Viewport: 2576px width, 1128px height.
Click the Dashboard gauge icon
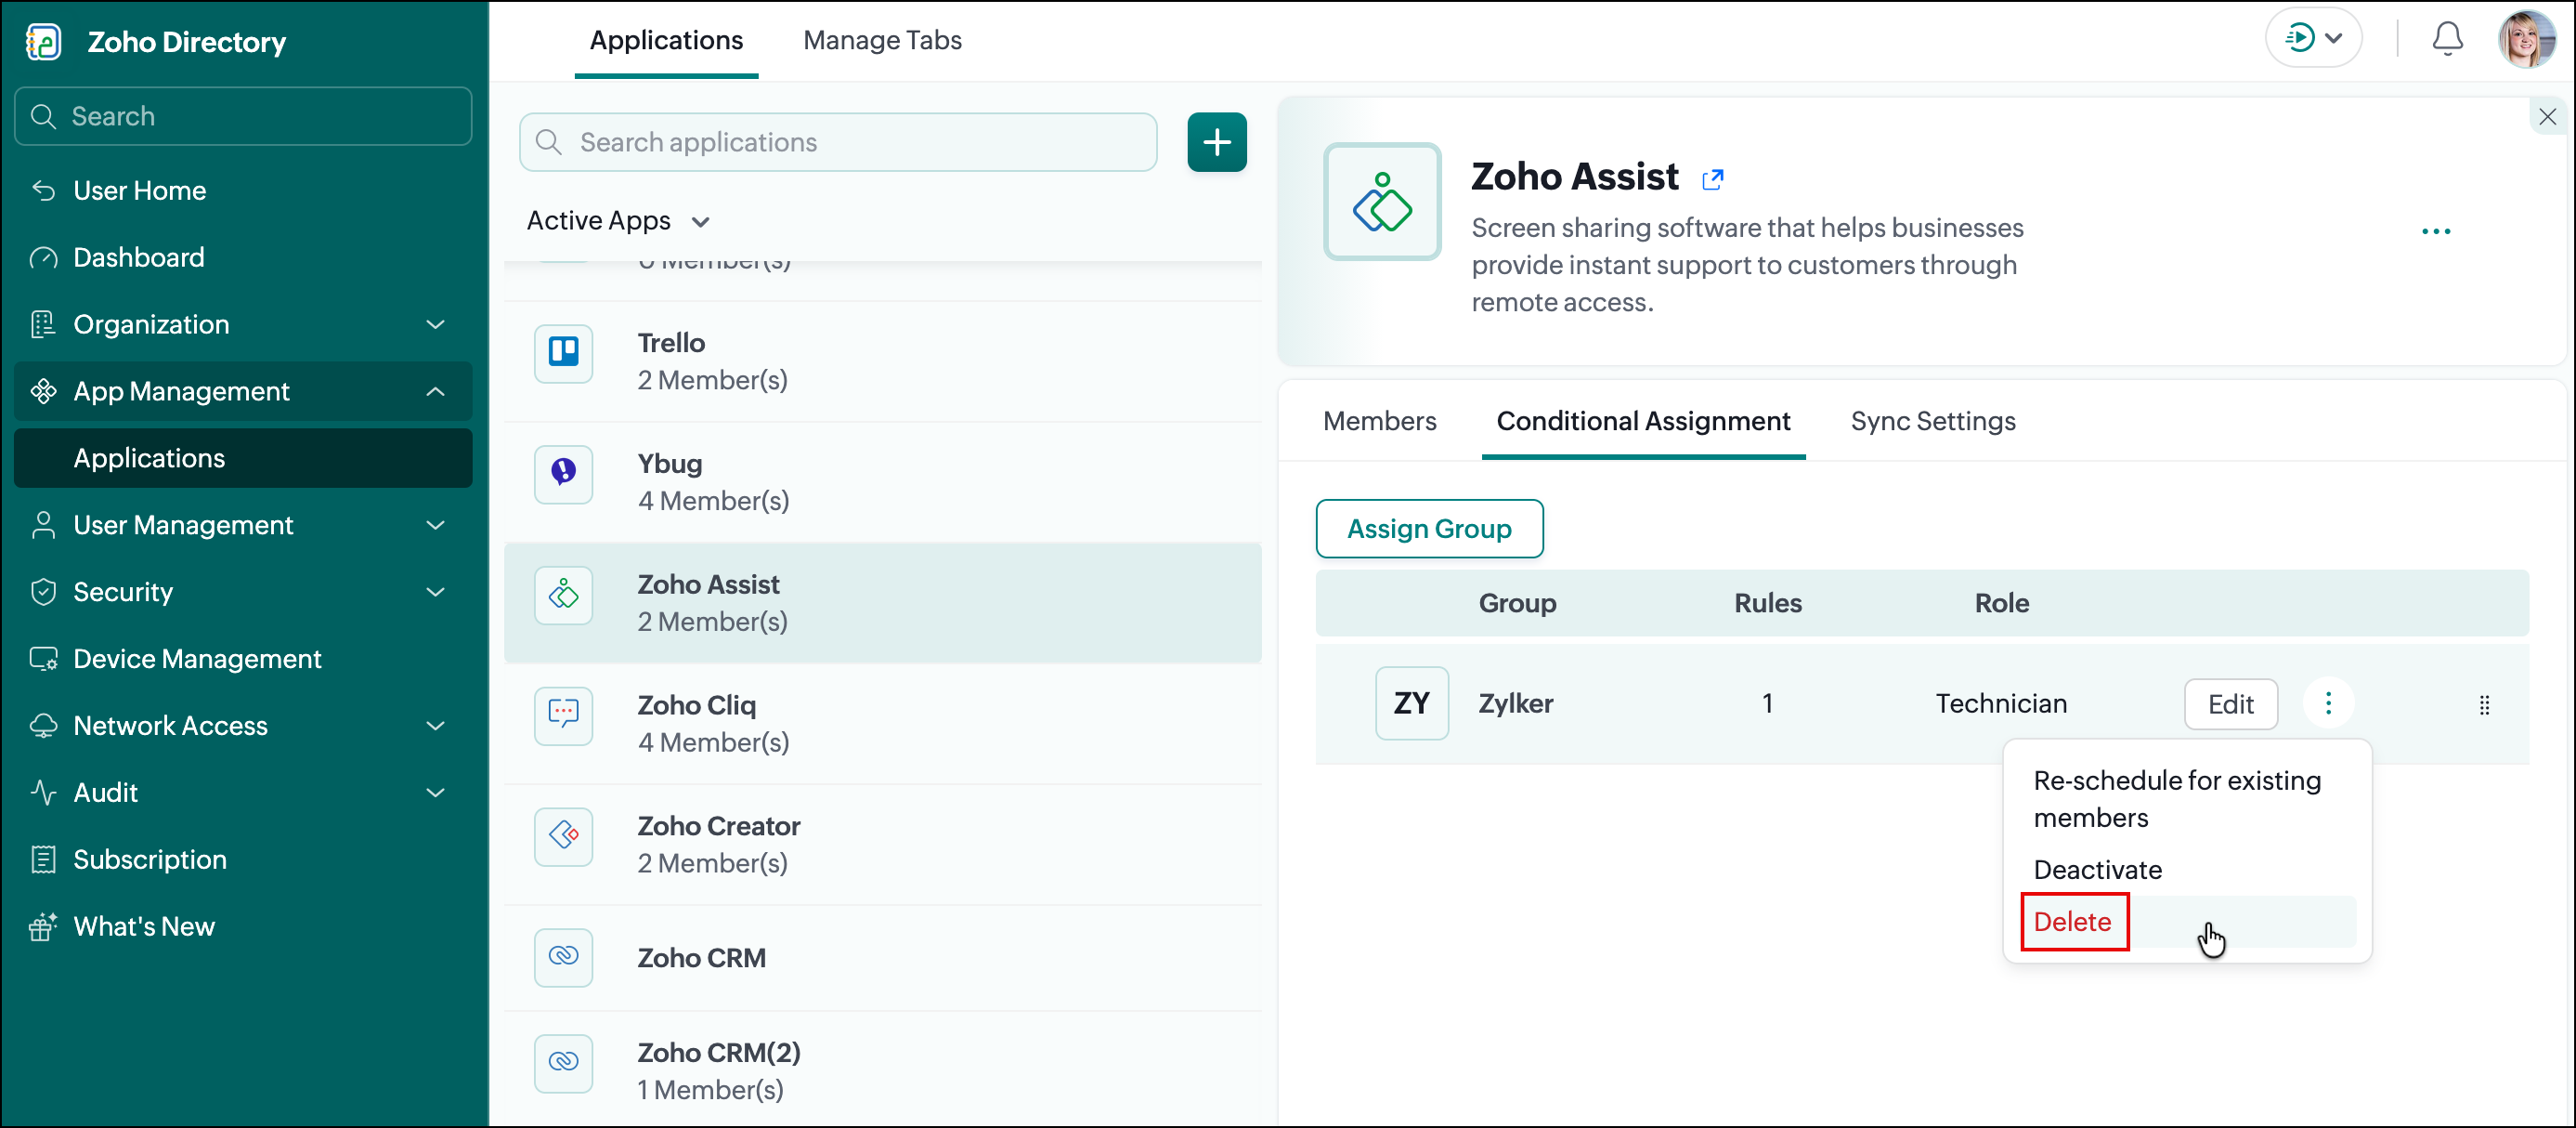[x=43, y=257]
